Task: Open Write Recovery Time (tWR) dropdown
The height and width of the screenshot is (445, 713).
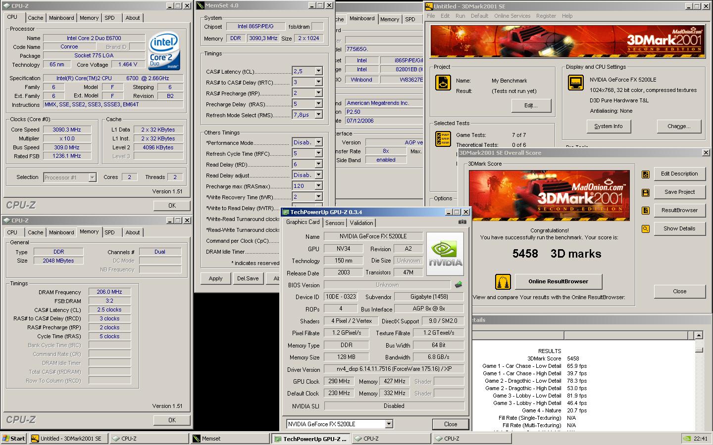Action: click(x=318, y=197)
